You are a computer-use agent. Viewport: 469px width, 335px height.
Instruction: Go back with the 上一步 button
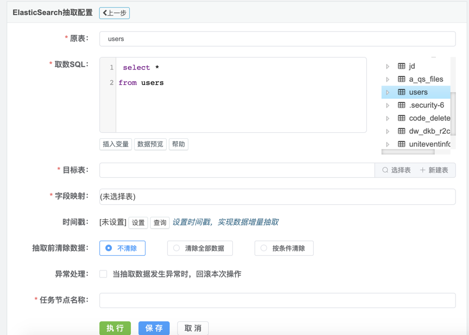click(115, 13)
